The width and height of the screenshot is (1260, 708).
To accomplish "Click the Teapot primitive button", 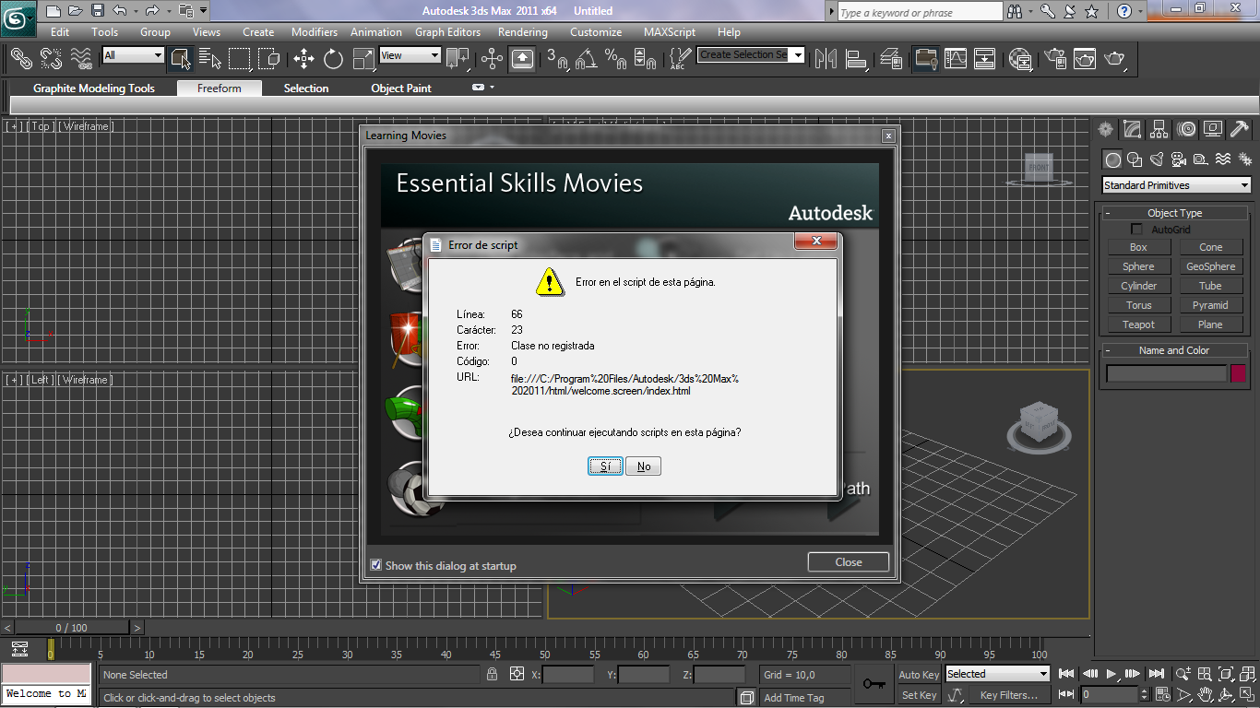I will coord(1138,324).
